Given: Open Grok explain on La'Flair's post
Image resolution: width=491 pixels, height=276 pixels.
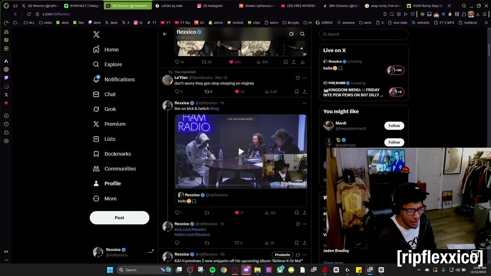Looking at the screenshot, I should pyautogui.click(x=298, y=78).
